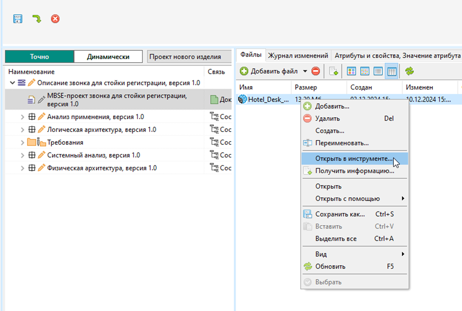
Task: Open the Добавить файл dropdown arrow
Action: coord(305,71)
